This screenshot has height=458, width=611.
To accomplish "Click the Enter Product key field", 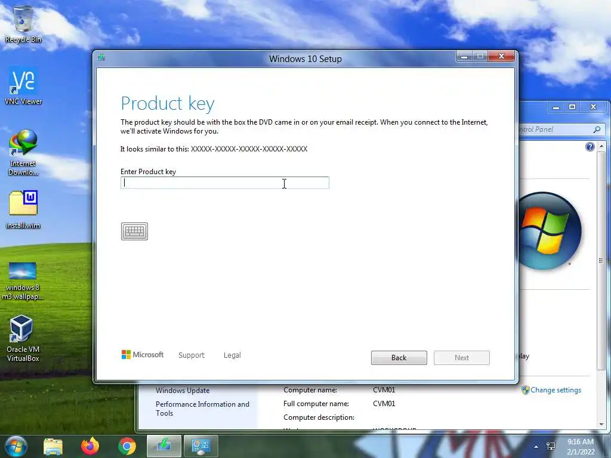I will coord(225,182).
